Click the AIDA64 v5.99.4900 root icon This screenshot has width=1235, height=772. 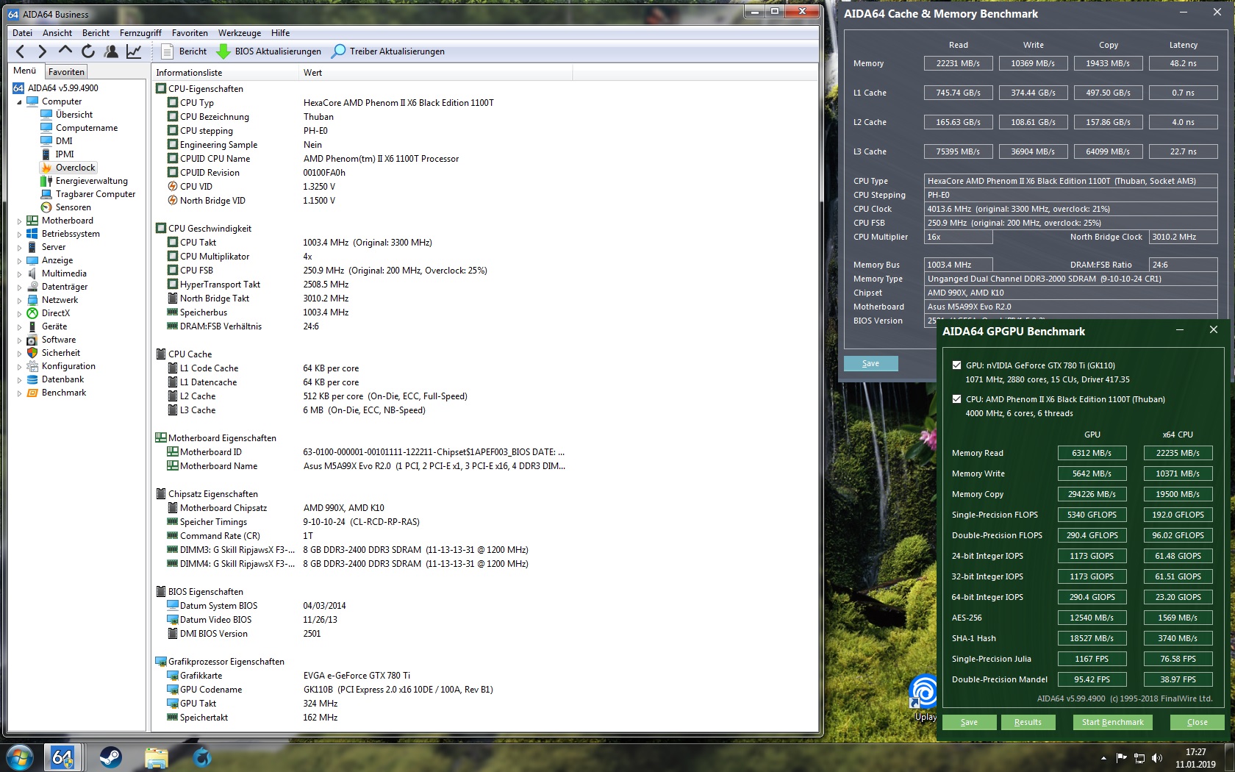coord(18,88)
